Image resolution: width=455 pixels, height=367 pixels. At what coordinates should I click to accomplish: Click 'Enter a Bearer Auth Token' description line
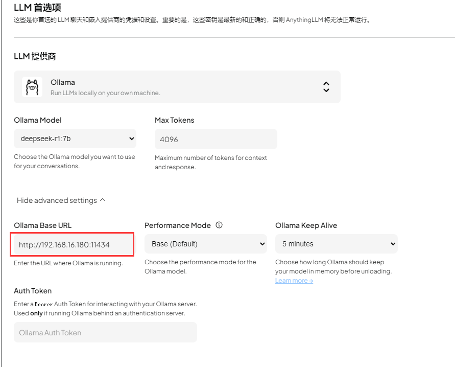(105, 304)
